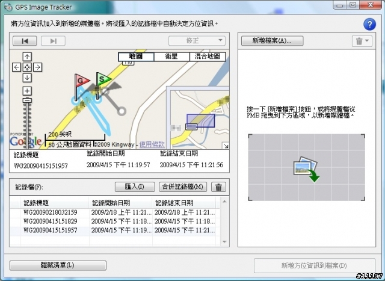Screen dimensions: 385x281
Task: Click the 合併記錄檔(M) button
Action: point(183,187)
